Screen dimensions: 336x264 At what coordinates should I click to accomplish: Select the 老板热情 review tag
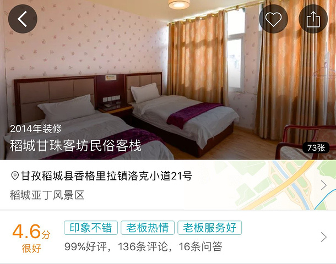click(148, 228)
